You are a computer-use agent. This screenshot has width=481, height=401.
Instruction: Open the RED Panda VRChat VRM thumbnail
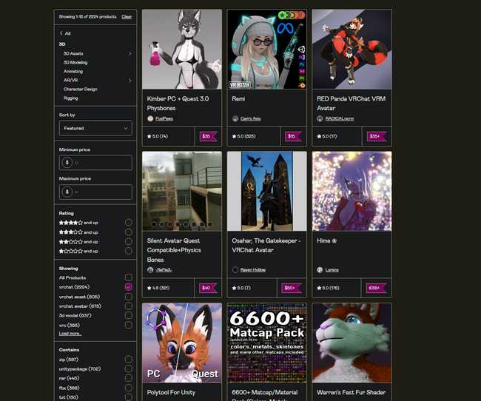(x=351, y=50)
